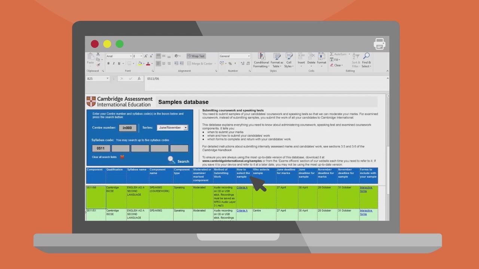This screenshot has width=479, height=269.
Task: Toggle middle vertical alignment
Action: 164,56
